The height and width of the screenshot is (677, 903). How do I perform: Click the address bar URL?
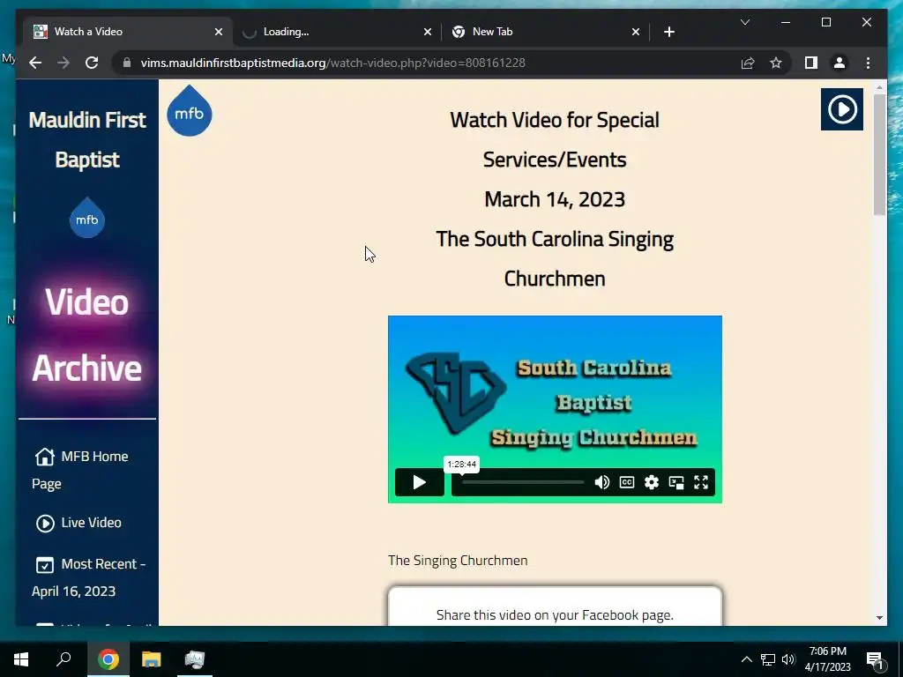tap(332, 63)
